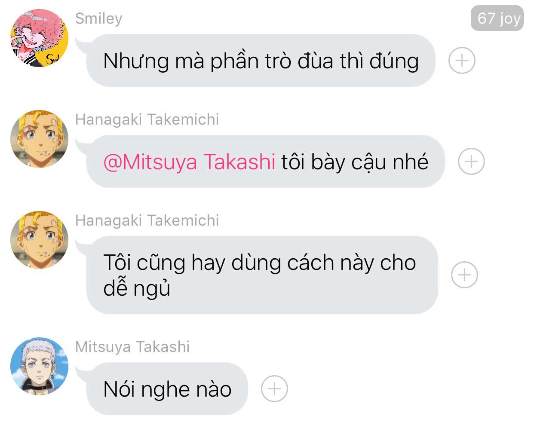
Task: Open Takemichi's avatar beside the 'dễ ngủ' message
Action: coord(39,240)
